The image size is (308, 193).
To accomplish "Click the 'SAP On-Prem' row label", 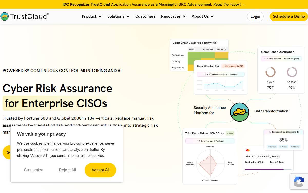I will point(178,55).
